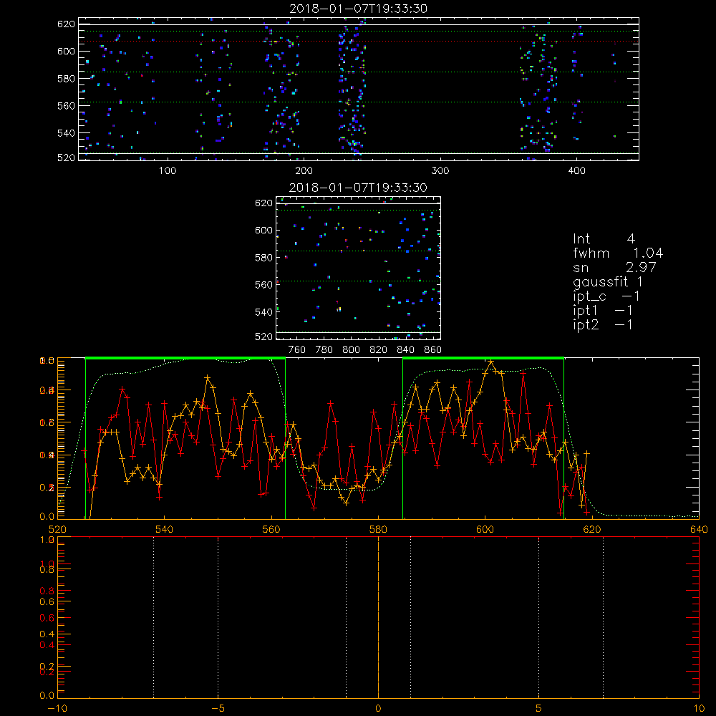Click x-axis label 10 on the bottom plot
The image size is (716, 716).
coord(699,709)
